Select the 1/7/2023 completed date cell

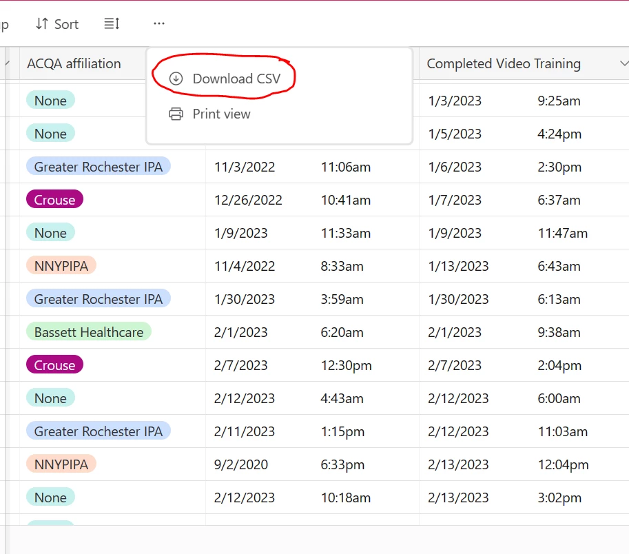pos(455,200)
